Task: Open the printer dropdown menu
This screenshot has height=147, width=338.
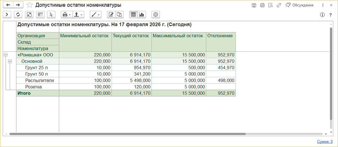Action: [67, 15]
